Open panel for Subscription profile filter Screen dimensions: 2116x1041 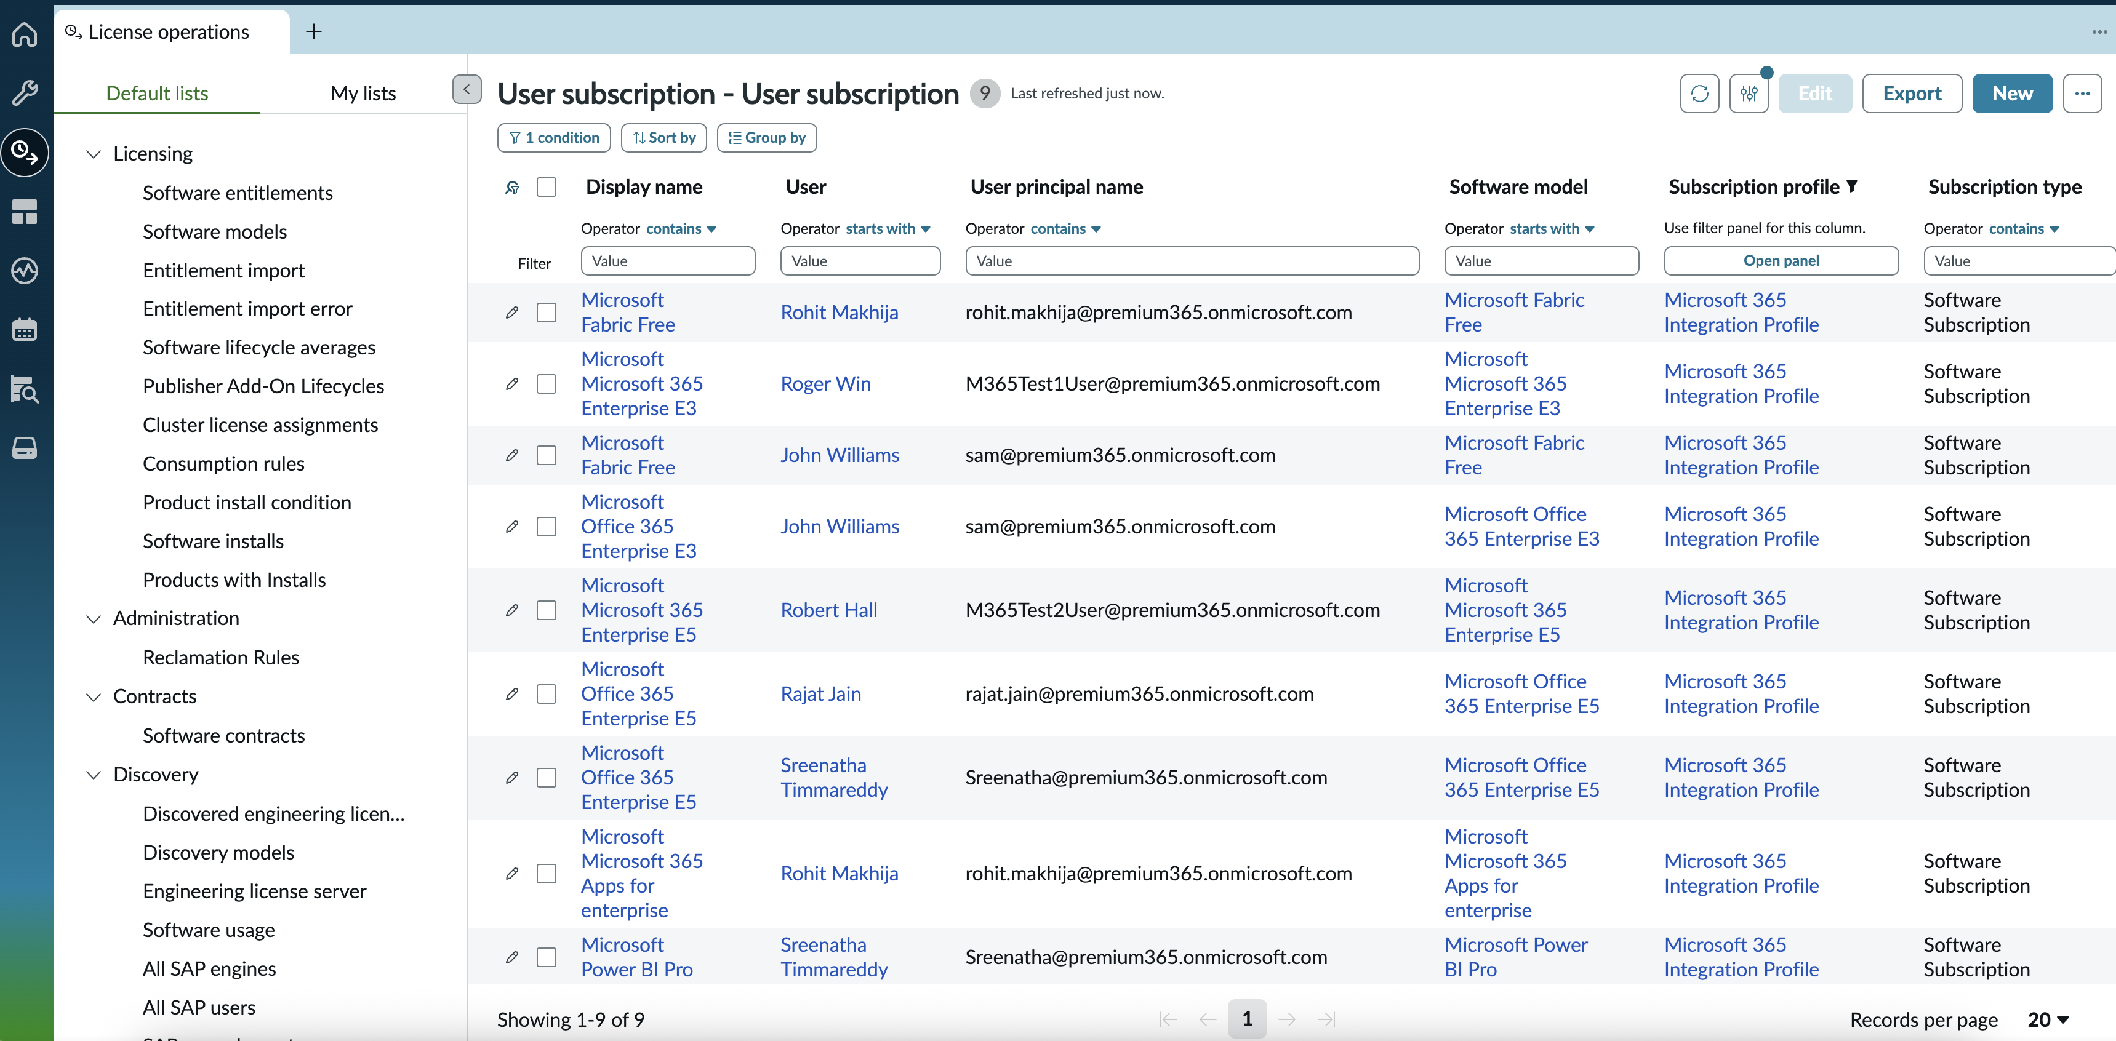[x=1781, y=260]
